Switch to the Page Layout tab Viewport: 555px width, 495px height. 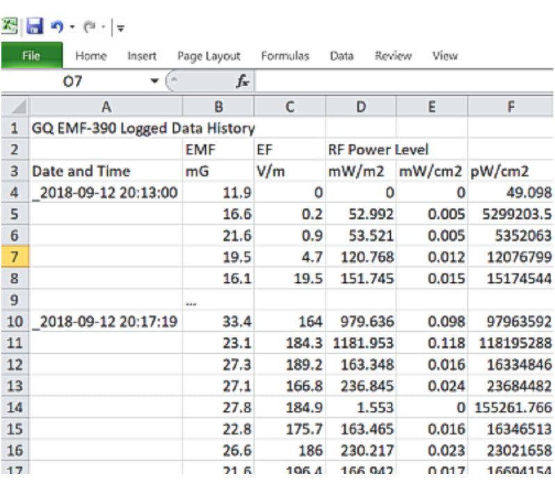point(209,56)
